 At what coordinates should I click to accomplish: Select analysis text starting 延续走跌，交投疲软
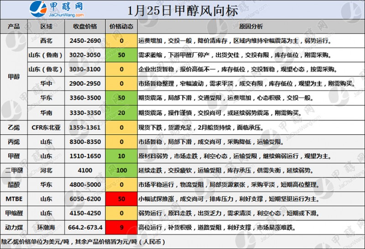[x=226, y=171]
